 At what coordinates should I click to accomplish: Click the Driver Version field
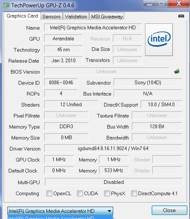(113, 148)
